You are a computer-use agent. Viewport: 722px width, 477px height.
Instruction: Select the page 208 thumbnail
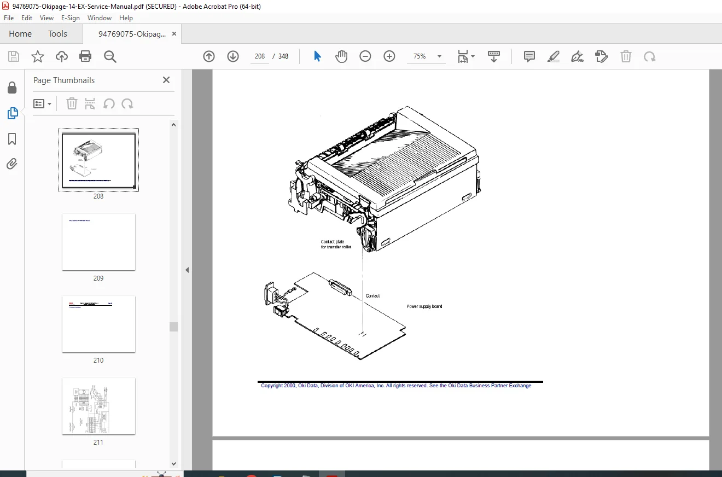click(98, 160)
